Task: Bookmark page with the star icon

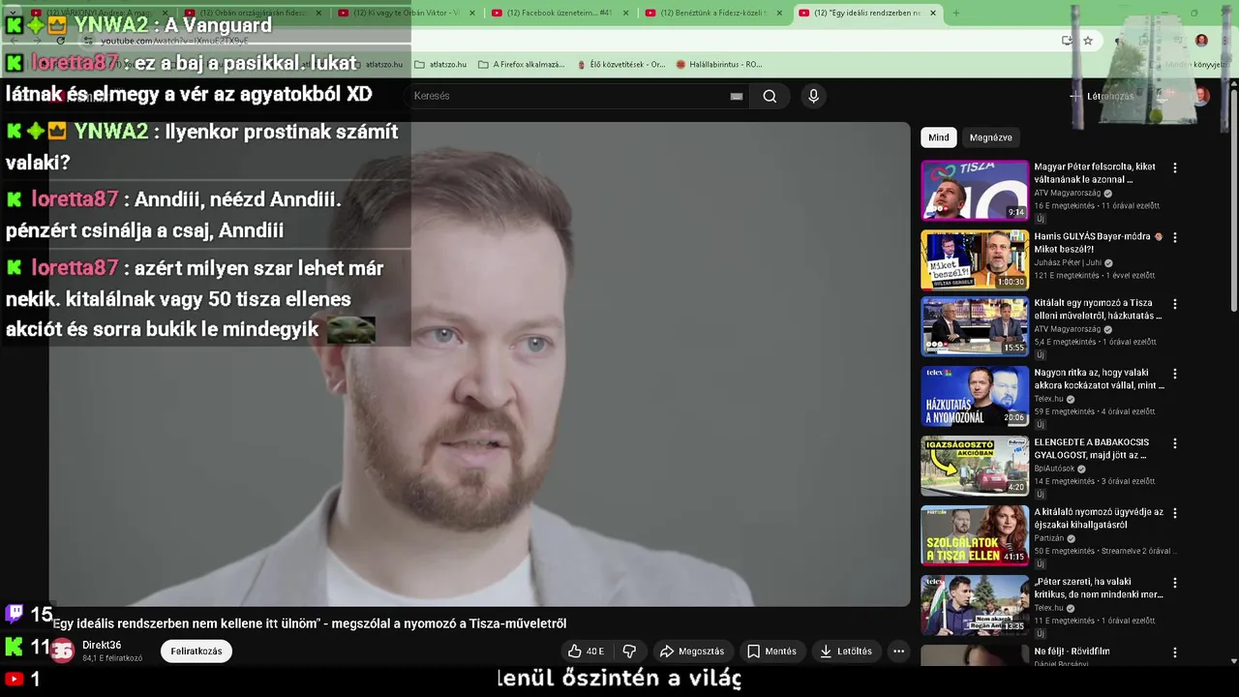Action: (1088, 41)
